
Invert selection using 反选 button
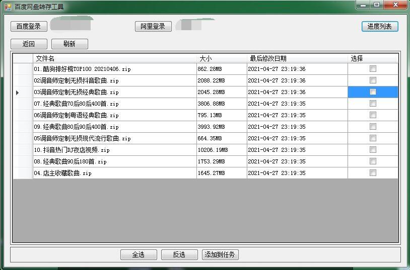[179, 255]
